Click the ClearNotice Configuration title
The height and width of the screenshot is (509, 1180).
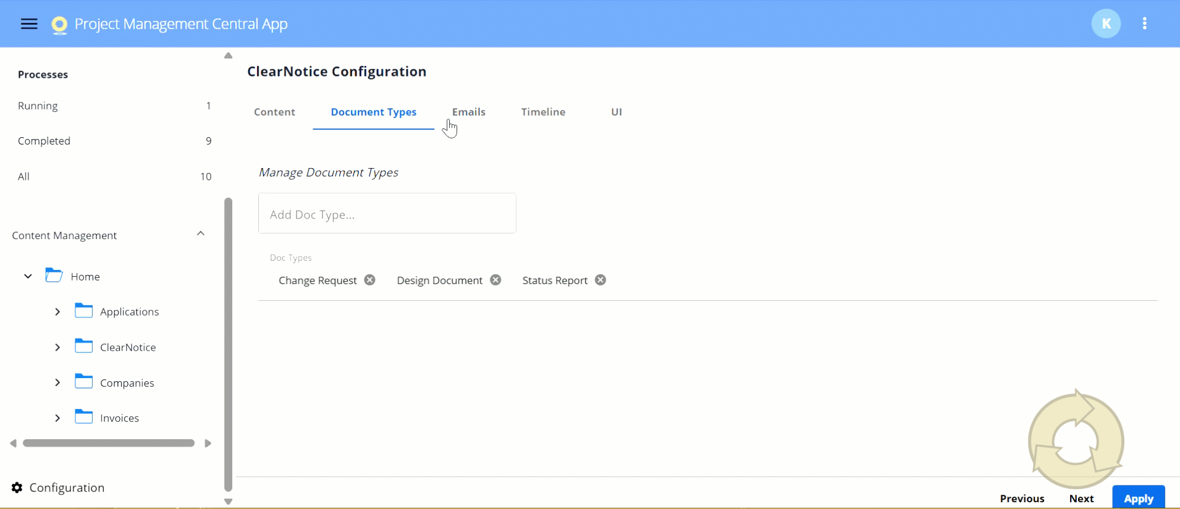pyautogui.click(x=337, y=71)
